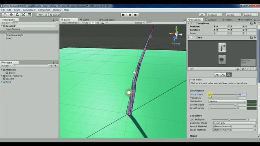260x146 pixels.
Task: Open the GameObject menu
Action: tap(29, 10)
